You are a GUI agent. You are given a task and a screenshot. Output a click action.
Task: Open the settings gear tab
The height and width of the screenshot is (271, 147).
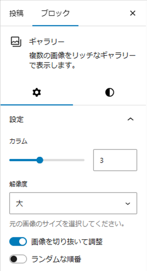(x=37, y=93)
